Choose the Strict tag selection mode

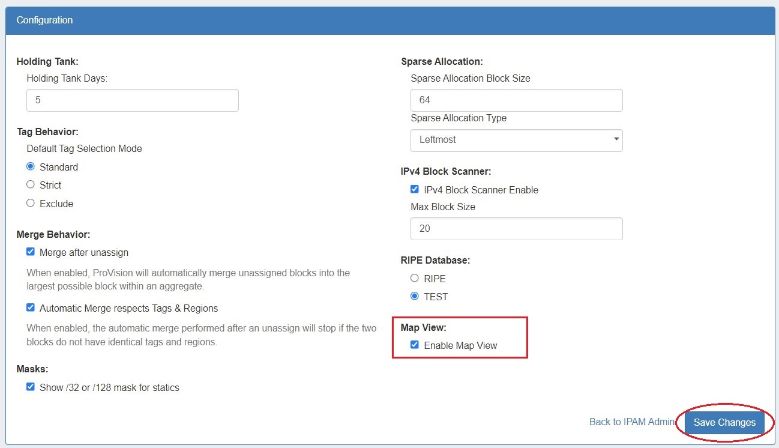(x=31, y=184)
